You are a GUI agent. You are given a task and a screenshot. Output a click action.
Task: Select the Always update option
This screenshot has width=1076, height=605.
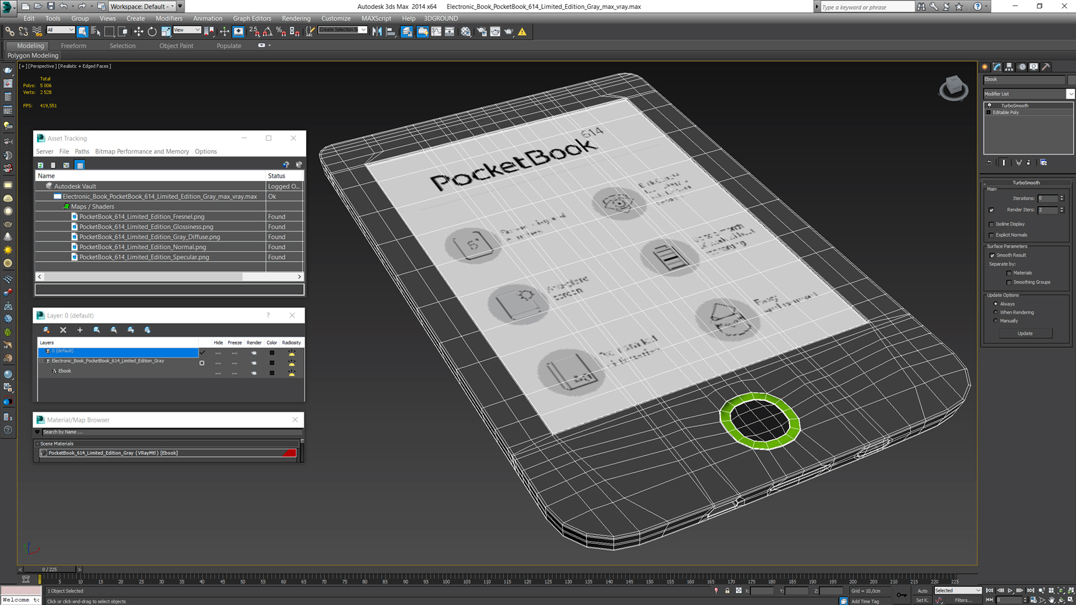995,304
